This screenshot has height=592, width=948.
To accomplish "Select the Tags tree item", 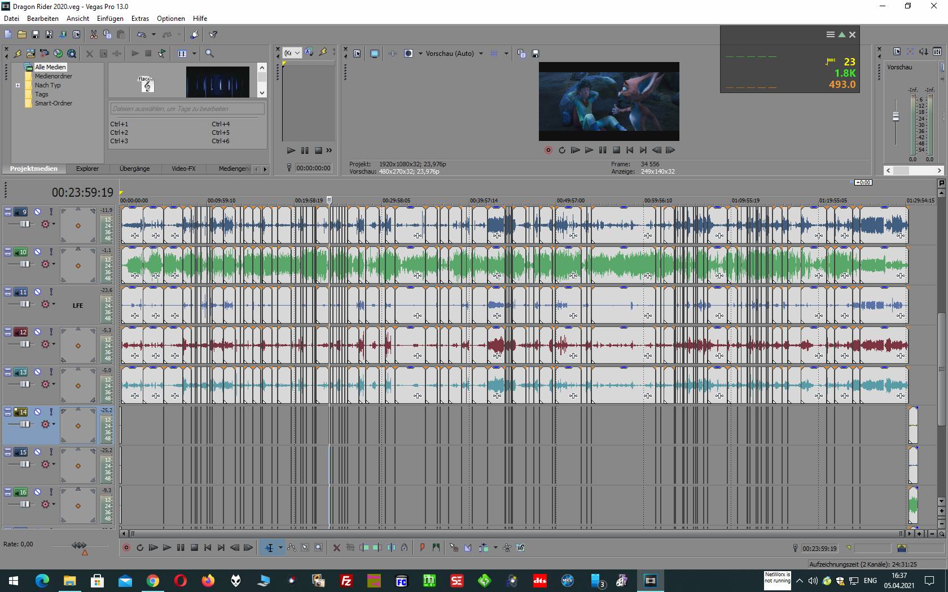I will (x=42, y=94).
